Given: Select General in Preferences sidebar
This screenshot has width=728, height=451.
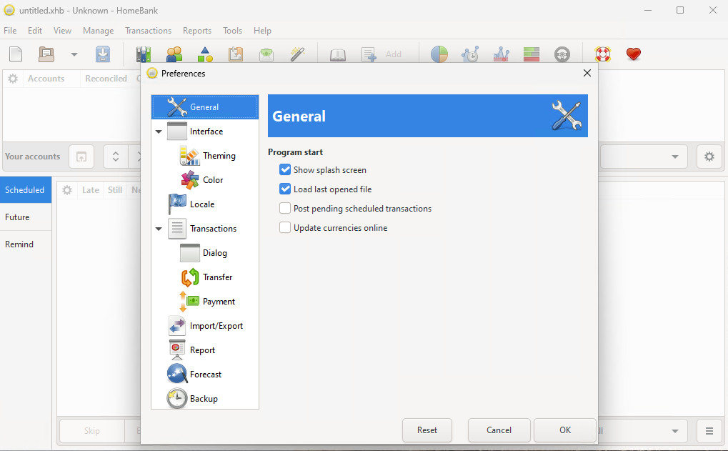Looking at the screenshot, I should 205,106.
